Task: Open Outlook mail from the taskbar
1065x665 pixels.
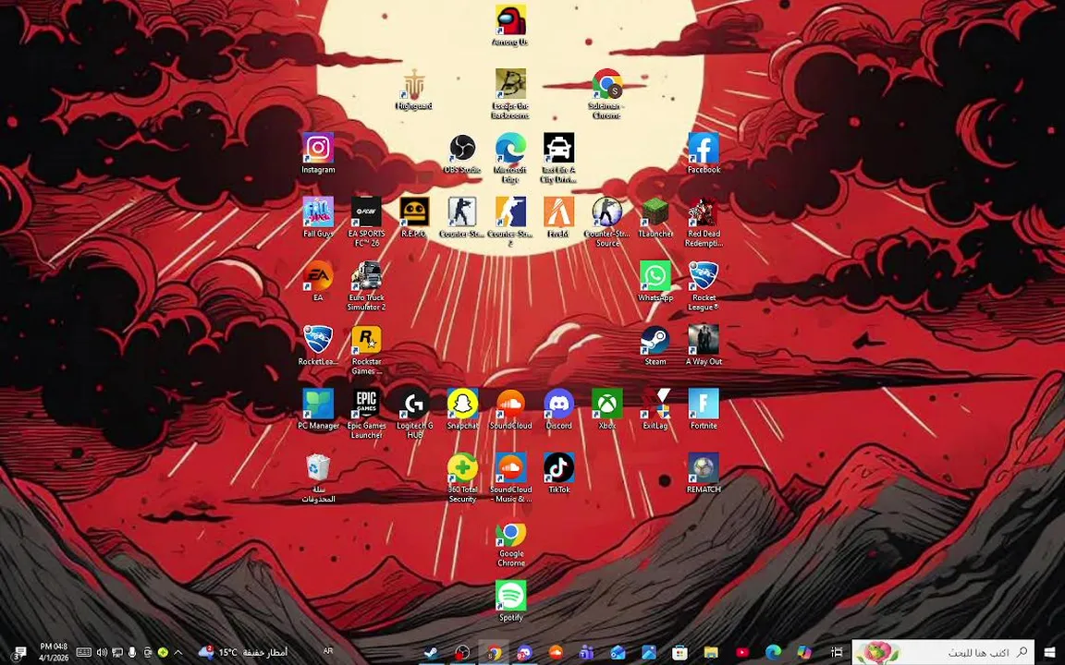Action: point(618,653)
